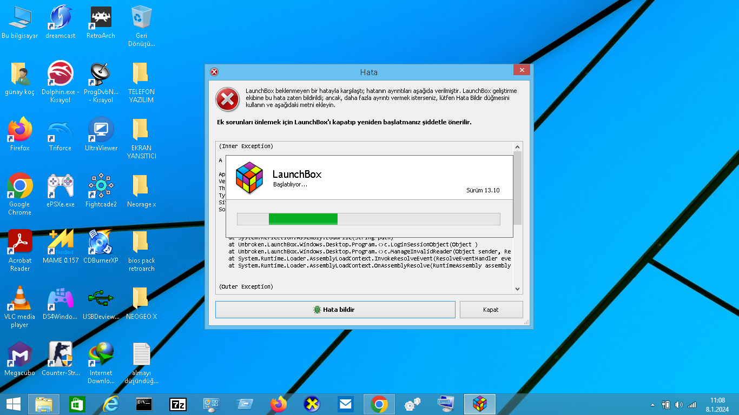Screen dimensions: 739x415
Task: Open Windows Store from taskbar
Action: tap(77, 404)
